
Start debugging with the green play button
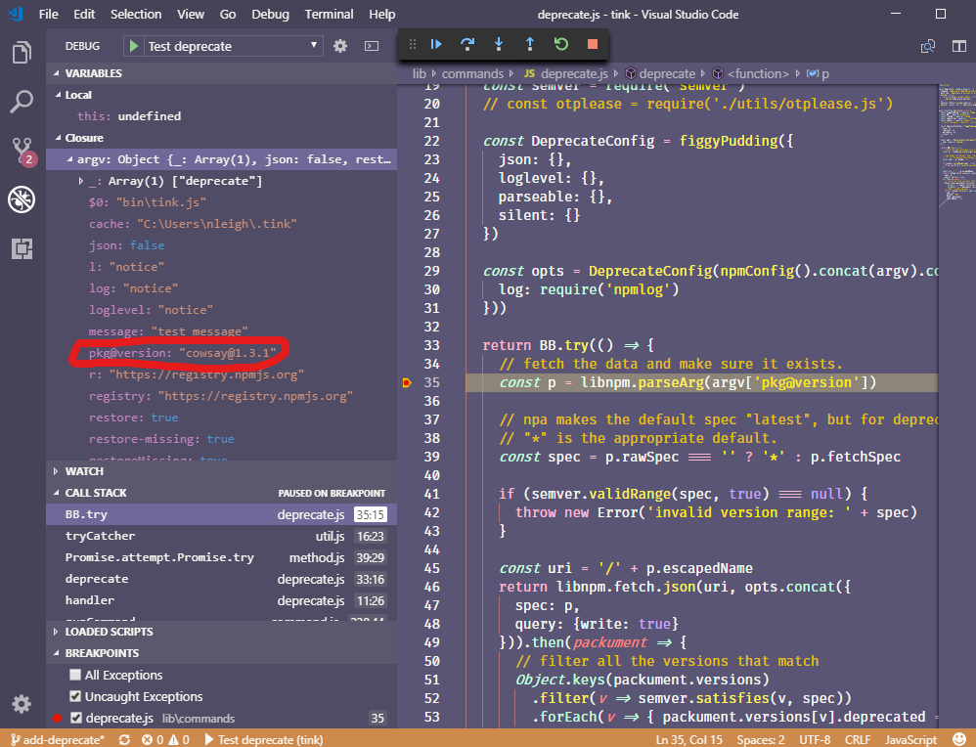point(133,46)
